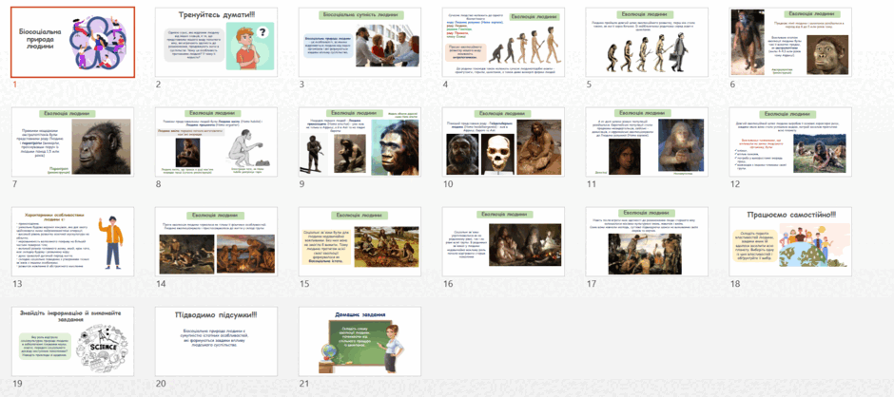Select slide 5 thumbnail with ape-to-businessman row
The height and width of the screenshot is (397, 894).
647,42
